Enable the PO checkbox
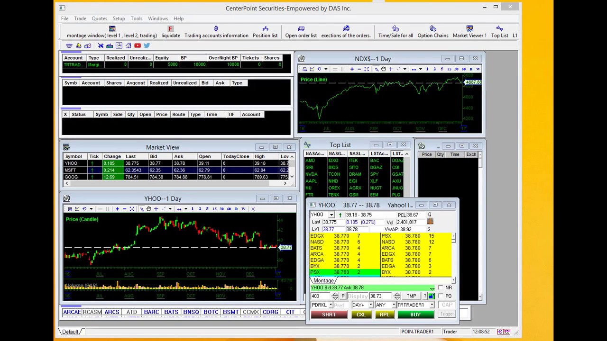The width and height of the screenshot is (607, 341). (x=441, y=296)
